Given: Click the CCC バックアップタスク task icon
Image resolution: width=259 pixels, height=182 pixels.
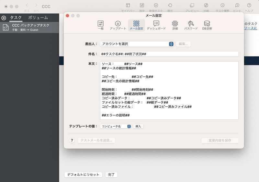Looking at the screenshot, I should [x=6, y=28].
